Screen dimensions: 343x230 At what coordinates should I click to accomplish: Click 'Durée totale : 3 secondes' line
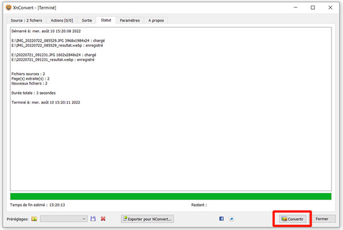(34, 93)
